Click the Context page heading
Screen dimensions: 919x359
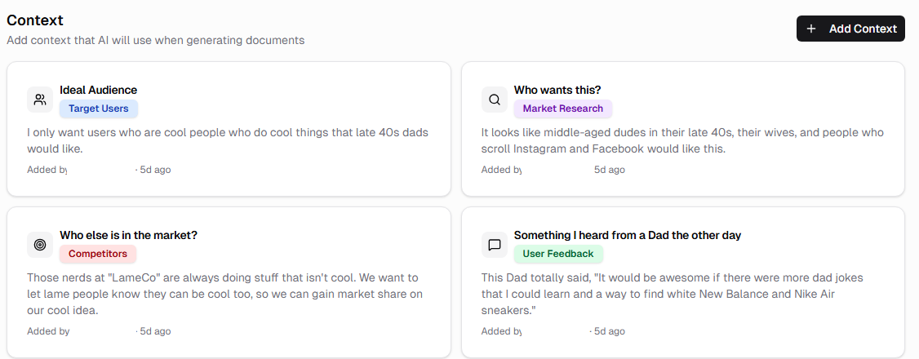(35, 20)
